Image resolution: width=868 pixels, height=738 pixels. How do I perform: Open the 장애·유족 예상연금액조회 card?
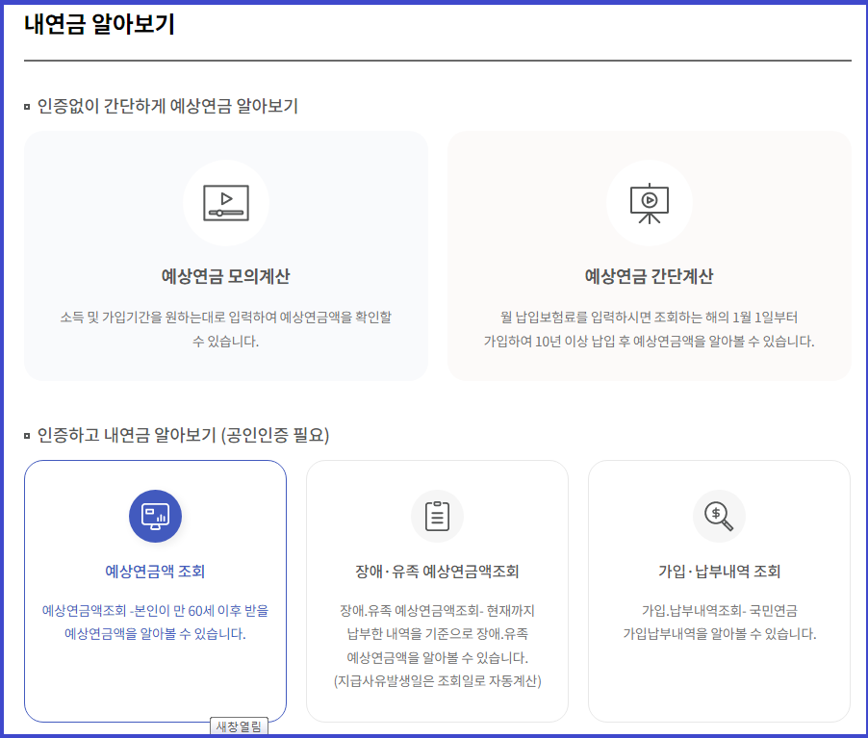[x=437, y=590]
